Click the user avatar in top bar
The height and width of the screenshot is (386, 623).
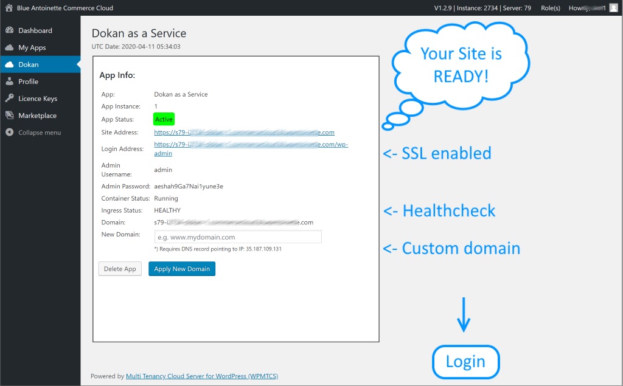[613, 7]
